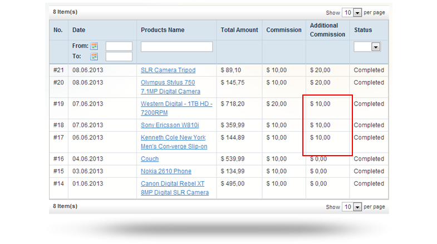Sort by Products Name column header
The width and height of the screenshot is (437, 244).
[163, 30]
